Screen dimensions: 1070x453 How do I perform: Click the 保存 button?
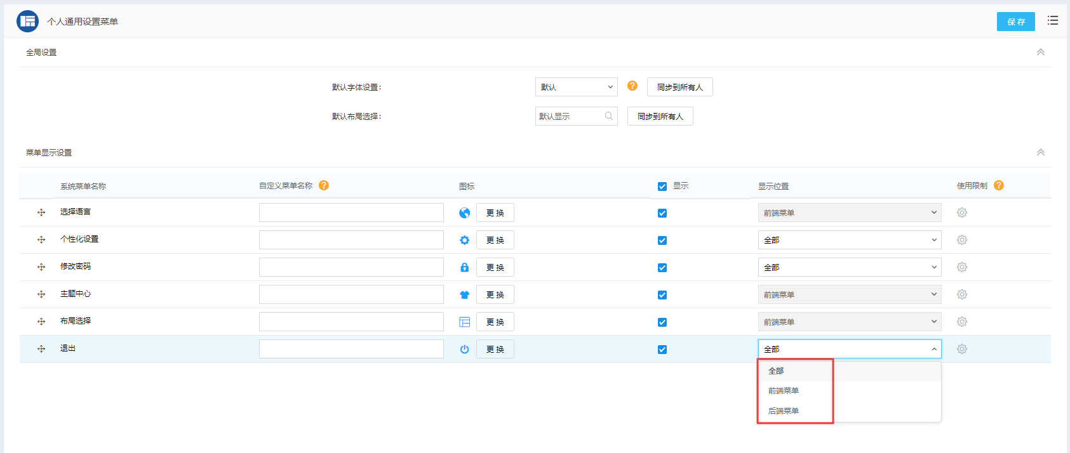coord(1015,22)
